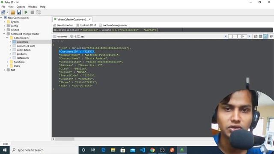Open the File menu

(x=3, y=7)
